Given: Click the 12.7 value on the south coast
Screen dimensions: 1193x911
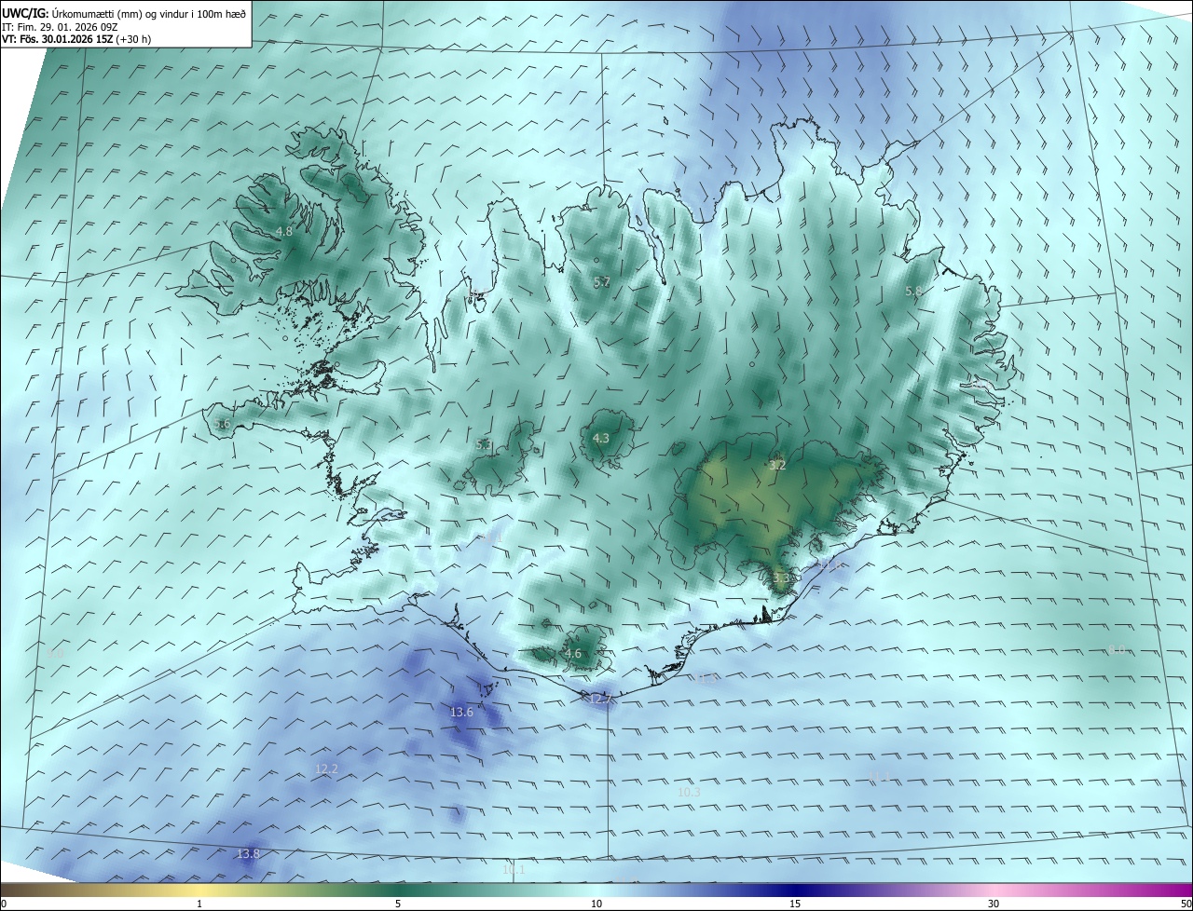Looking at the screenshot, I should (x=600, y=699).
